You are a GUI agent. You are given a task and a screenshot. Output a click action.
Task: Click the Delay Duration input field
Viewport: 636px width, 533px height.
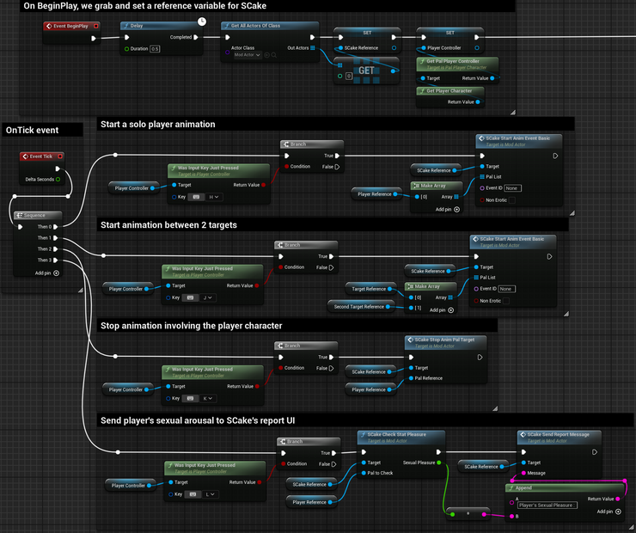click(x=156, y=49)
